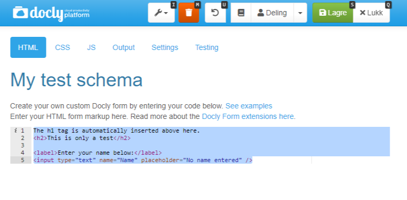Open the Output tab
The width and height of the screenshot is (407, 200).
[123, 47]
